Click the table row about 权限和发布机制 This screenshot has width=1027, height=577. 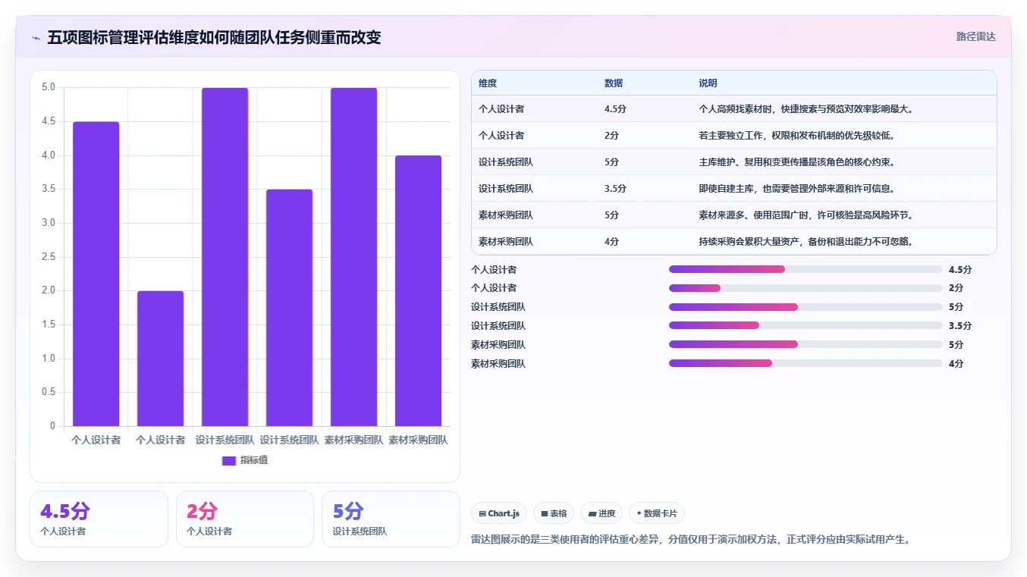click(733, 135)
